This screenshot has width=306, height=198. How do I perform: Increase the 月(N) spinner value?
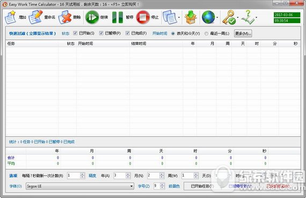(x=162, y=174)
